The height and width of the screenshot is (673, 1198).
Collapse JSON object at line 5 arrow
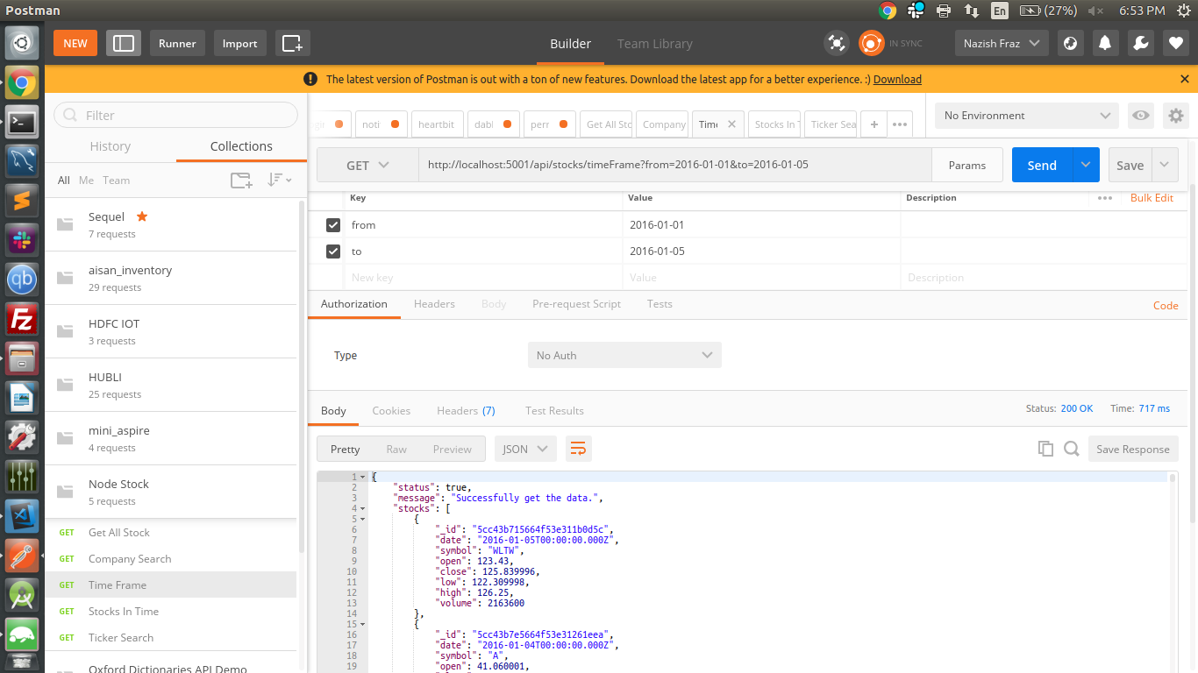(362, 519)
